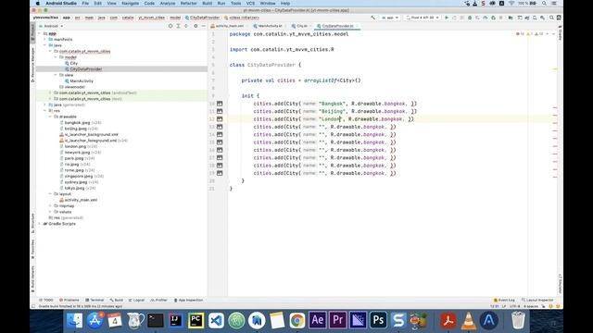The image size is (593, 333).
Task: Launch Photoshop from the dock
Action: [378, 321]
